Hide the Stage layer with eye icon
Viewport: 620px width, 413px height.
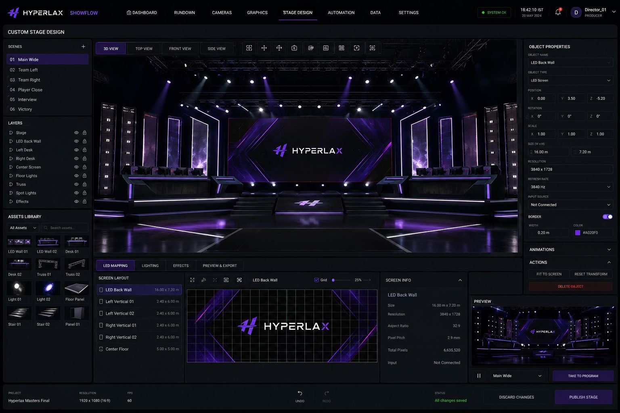click(76, 133)
